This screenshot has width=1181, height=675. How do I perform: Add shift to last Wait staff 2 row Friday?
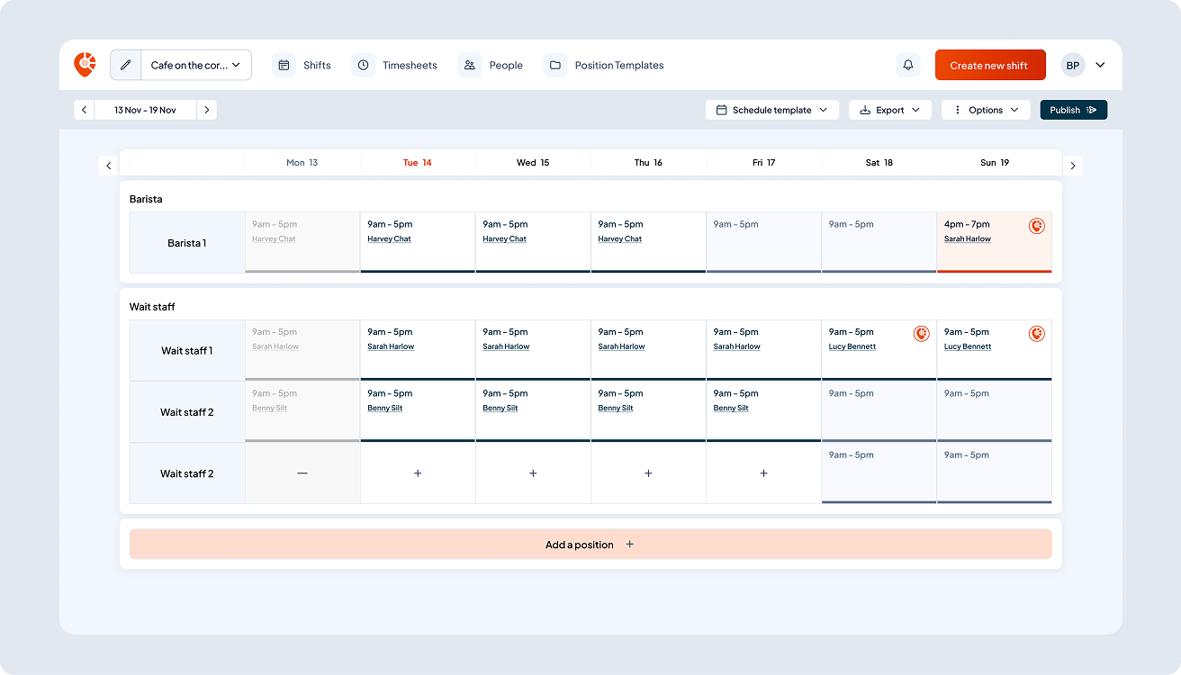(x=763, y=473)
